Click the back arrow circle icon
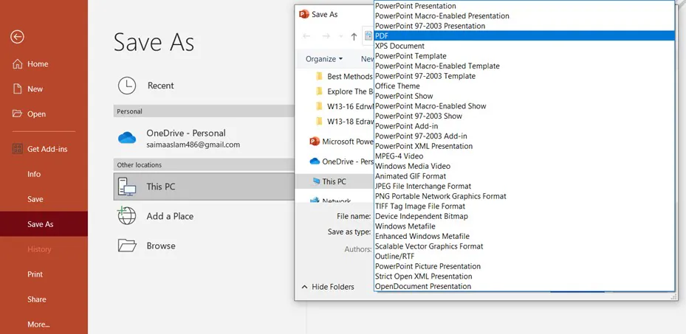 tap(18, 37)
